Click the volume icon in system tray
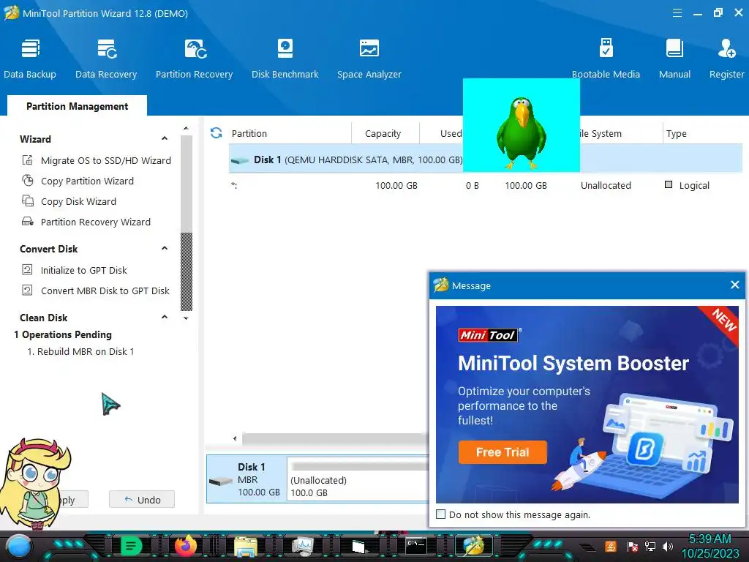 667,546
